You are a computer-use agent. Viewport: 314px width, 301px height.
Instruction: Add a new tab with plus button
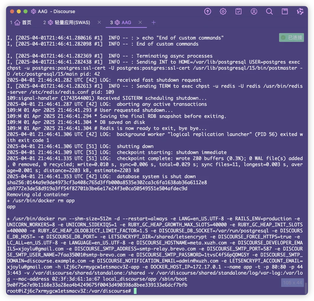click(154, 22)
